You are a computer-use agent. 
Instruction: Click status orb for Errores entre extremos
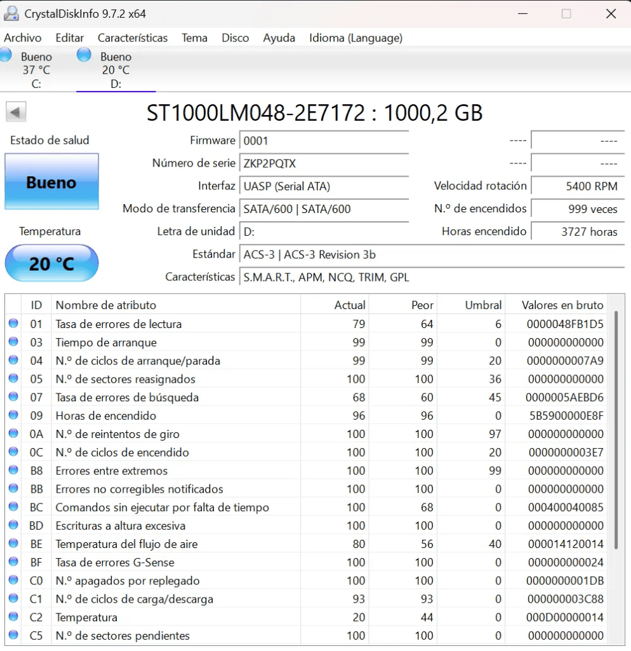click(13, 470)
